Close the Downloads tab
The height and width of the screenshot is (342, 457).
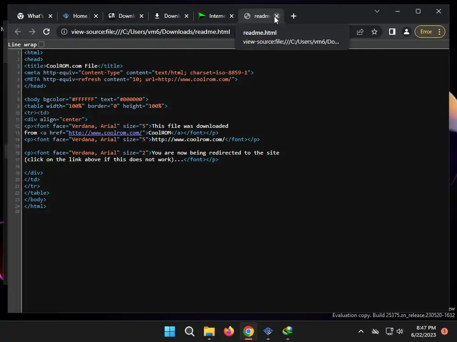[x=187, y=16]
